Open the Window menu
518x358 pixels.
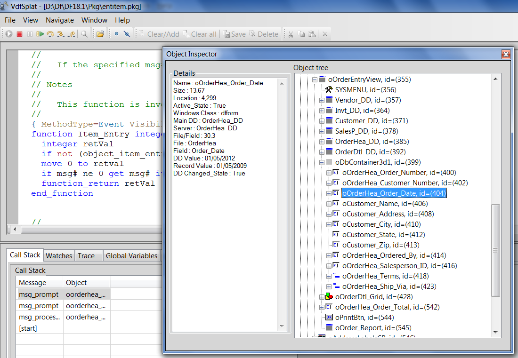click(x=94, y=20)
